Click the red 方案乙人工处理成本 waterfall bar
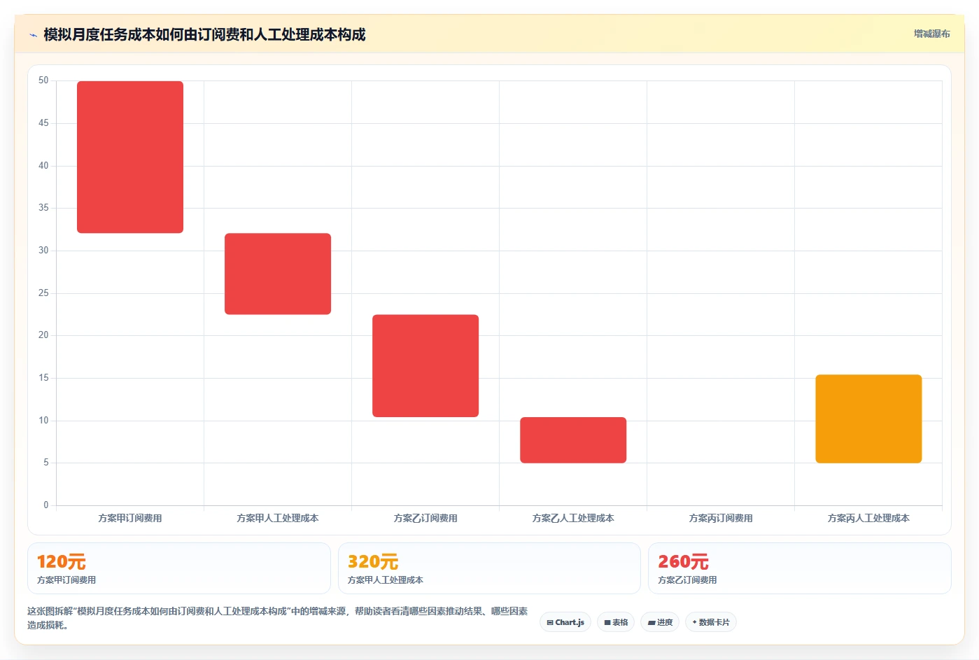 573,440
